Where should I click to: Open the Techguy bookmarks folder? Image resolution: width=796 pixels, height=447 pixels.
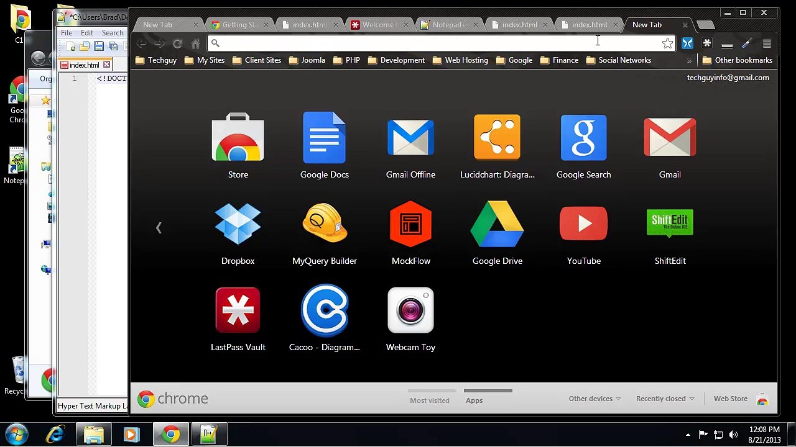click(x=156, y=60)
